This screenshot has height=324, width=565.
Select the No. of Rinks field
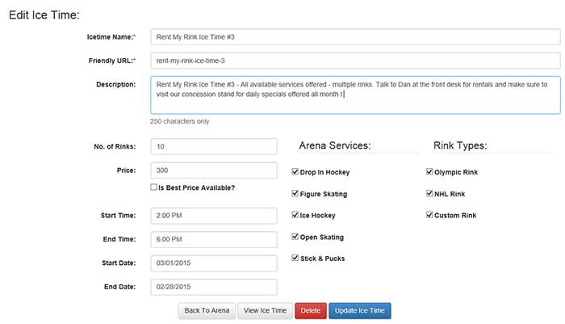[x=214, y=147]
